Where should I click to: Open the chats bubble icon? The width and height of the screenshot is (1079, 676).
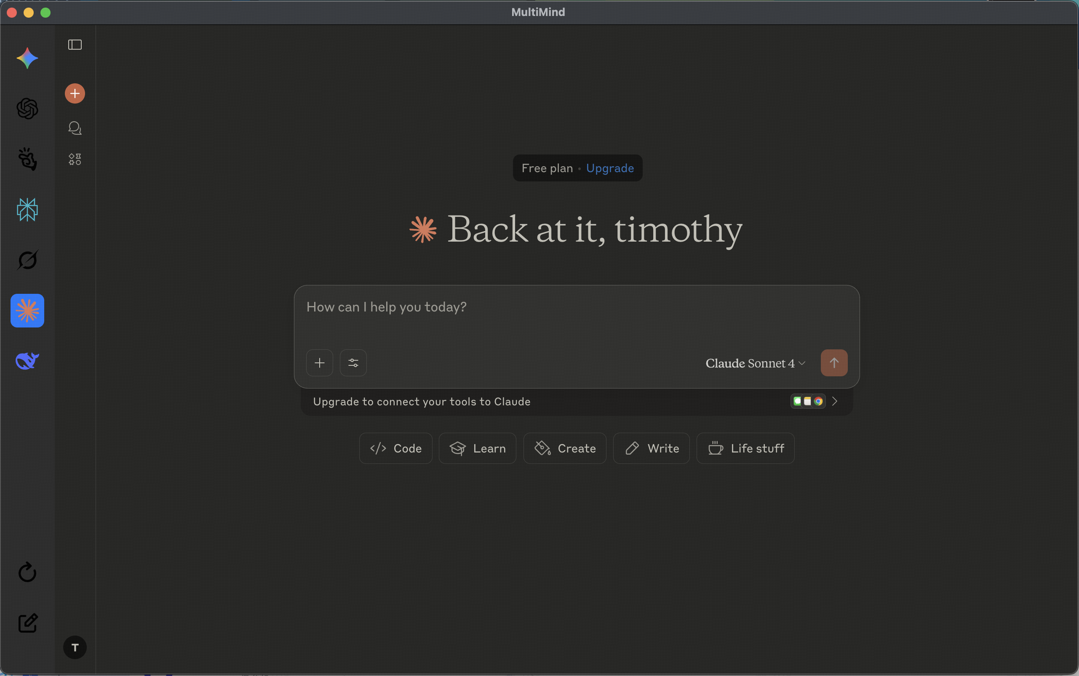tap(75, 128)
